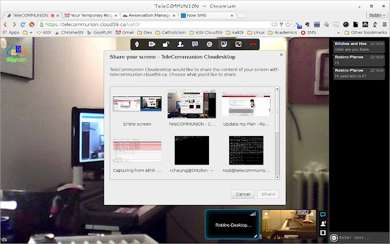Viewport: 390px width, 244px height.
Task: Close the Your Temporary Rog tab
Action: 116,15
